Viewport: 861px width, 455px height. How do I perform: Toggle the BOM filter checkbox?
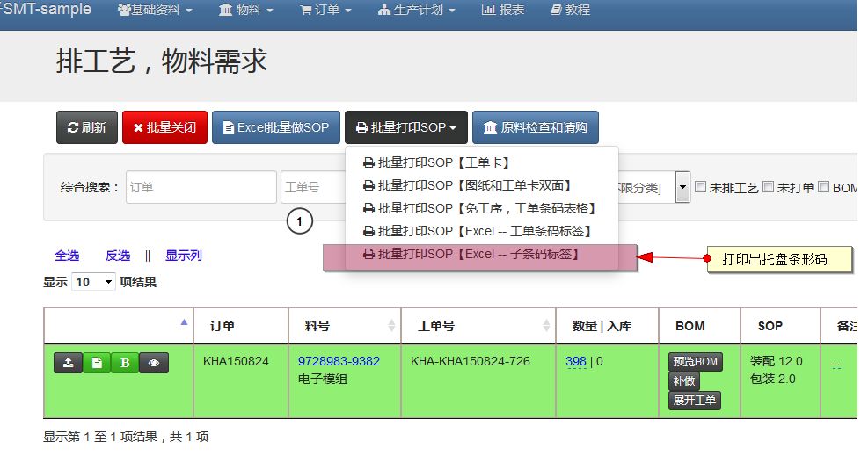[x=824, y=187]
